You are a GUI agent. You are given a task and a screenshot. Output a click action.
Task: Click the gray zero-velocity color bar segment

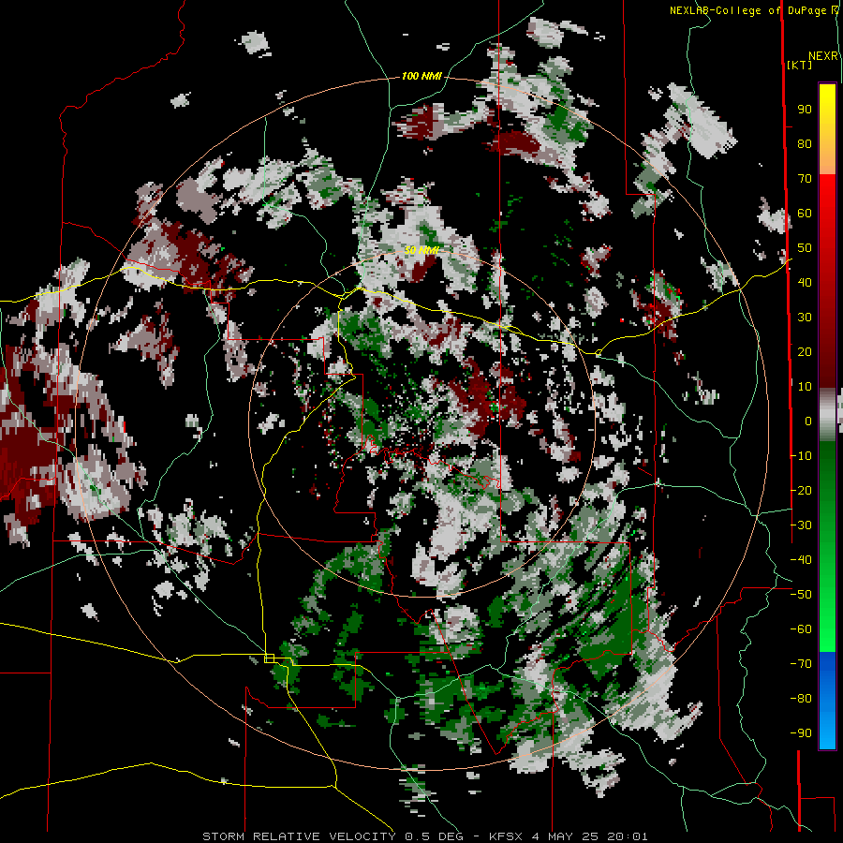pyautogui.click(x=827, y=415)
